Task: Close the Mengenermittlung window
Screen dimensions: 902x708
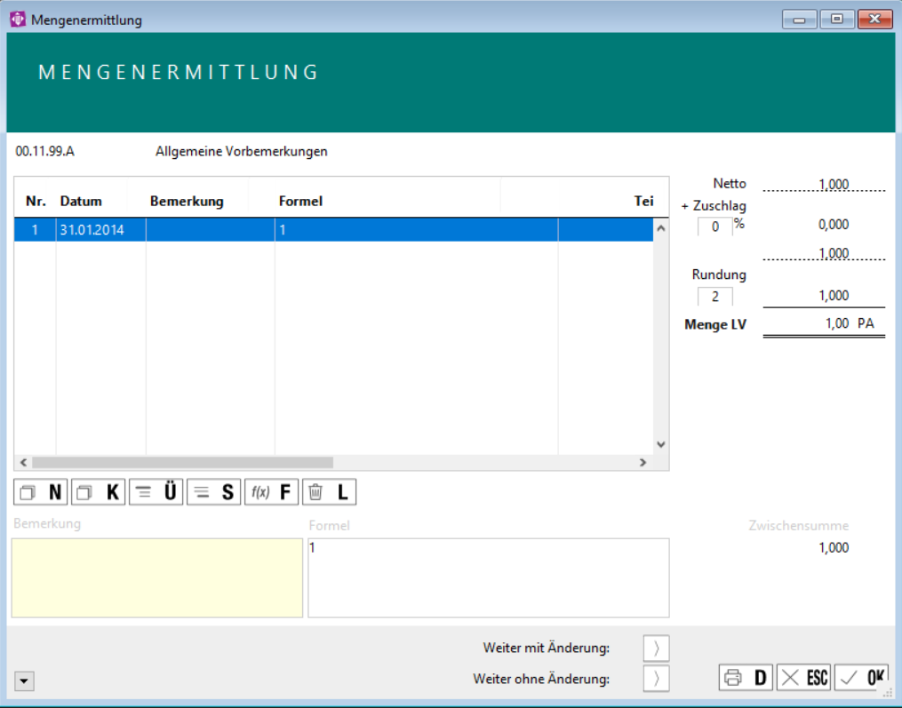Action: click(x=874, y=20)
